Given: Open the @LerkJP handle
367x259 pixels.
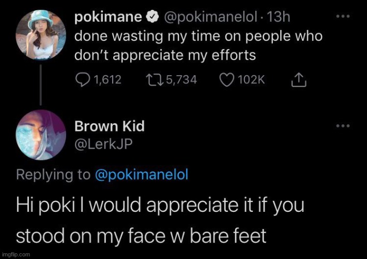Looking at the screenshot, I should click(x=103, y=146).
